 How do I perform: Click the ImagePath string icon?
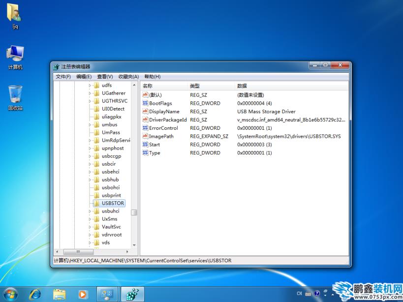[x=145, y=136]
